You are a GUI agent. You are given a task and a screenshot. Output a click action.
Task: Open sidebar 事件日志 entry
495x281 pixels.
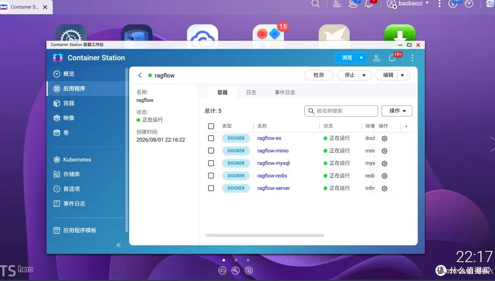pyautogui.click(x=86, y=204)
